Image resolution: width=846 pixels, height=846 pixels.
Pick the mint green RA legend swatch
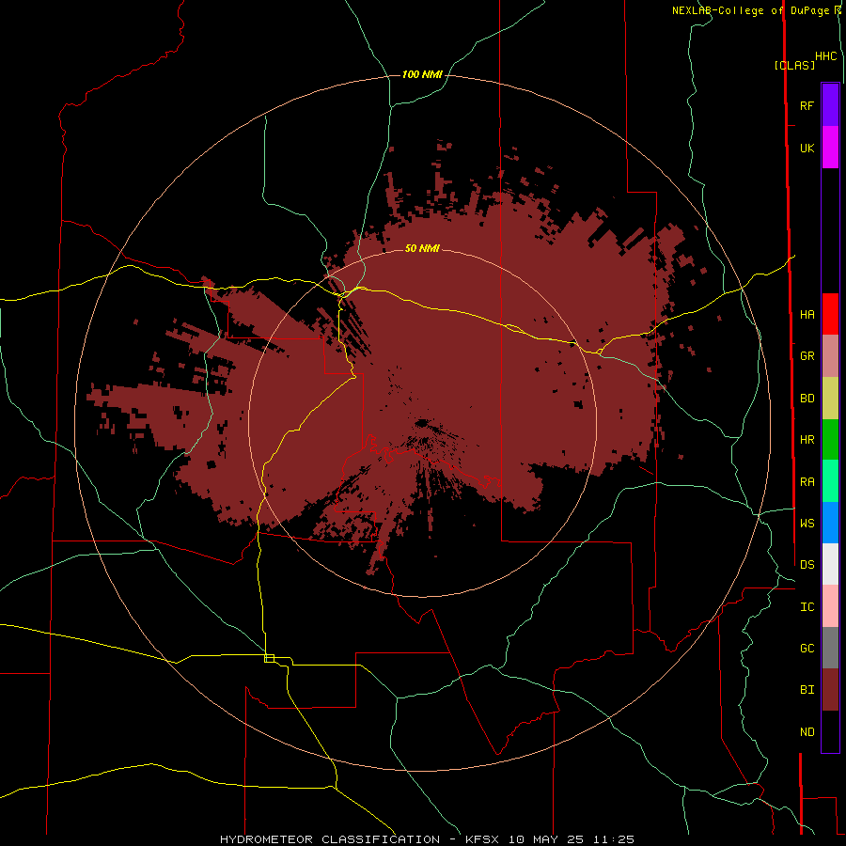tap(830, 481)
